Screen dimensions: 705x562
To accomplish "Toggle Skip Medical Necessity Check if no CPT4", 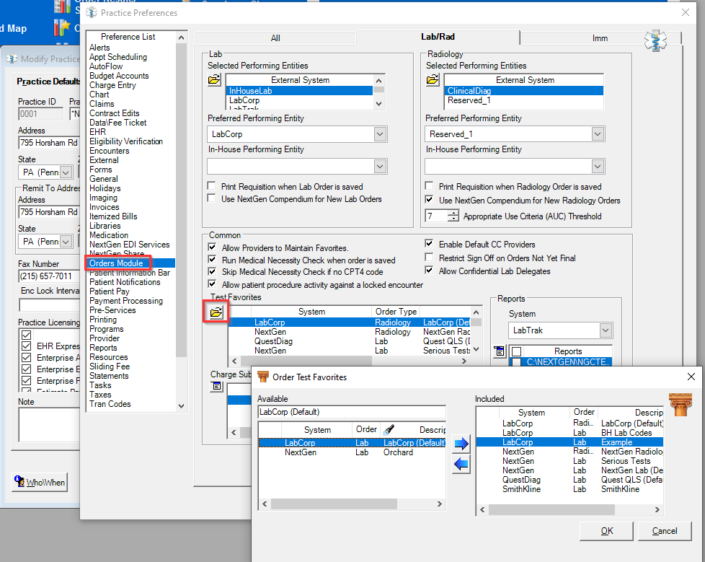I will (x=212, y=271).
